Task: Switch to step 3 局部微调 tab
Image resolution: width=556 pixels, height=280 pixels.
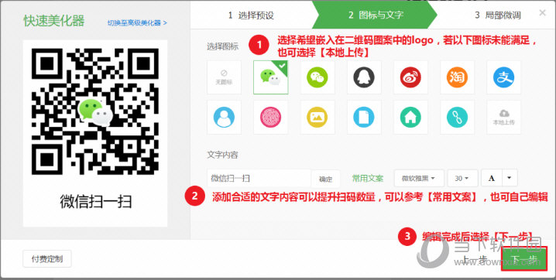Action: 498,15
